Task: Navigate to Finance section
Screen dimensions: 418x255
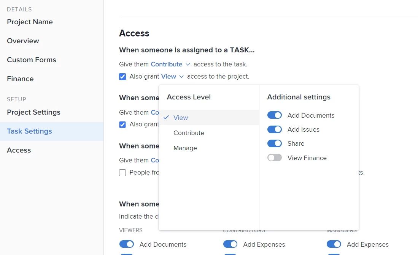Action: click(20, 79)
